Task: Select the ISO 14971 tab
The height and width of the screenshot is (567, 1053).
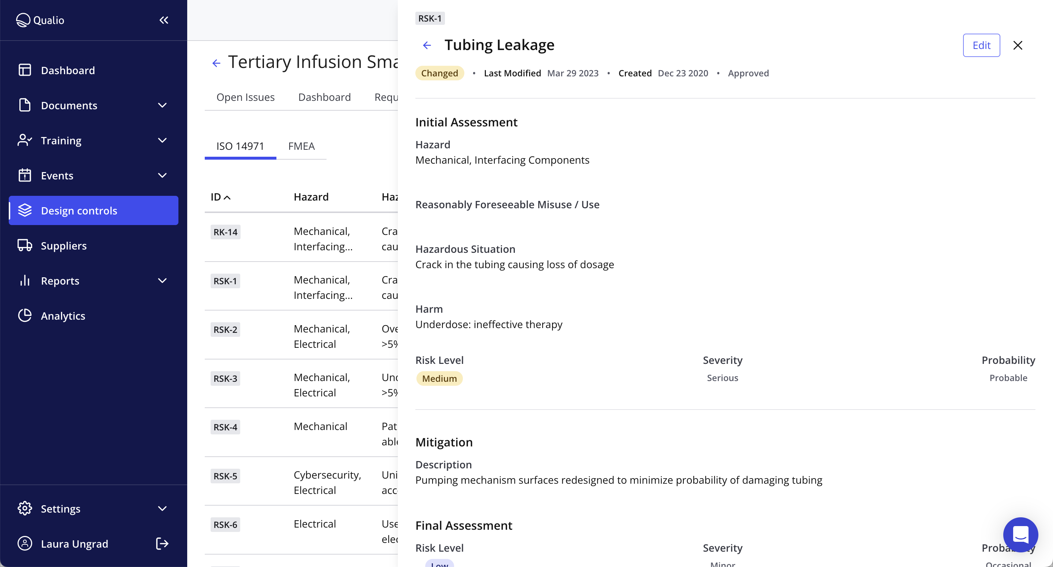Action: [240, 146]
